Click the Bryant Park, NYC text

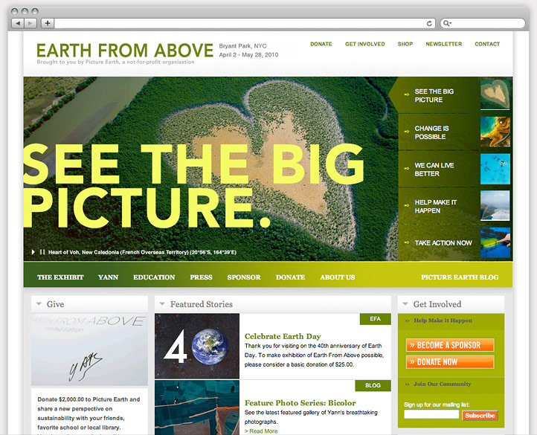coord(242,46)
